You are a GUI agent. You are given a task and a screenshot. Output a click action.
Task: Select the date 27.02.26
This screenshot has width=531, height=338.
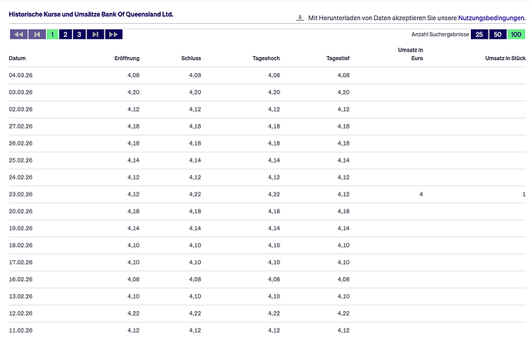(x=21, y=126)
